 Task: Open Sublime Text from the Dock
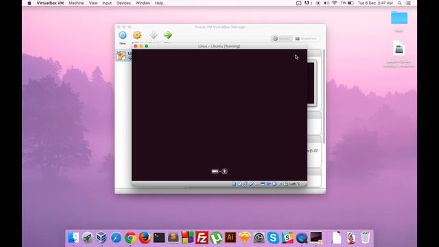(174, 238)
